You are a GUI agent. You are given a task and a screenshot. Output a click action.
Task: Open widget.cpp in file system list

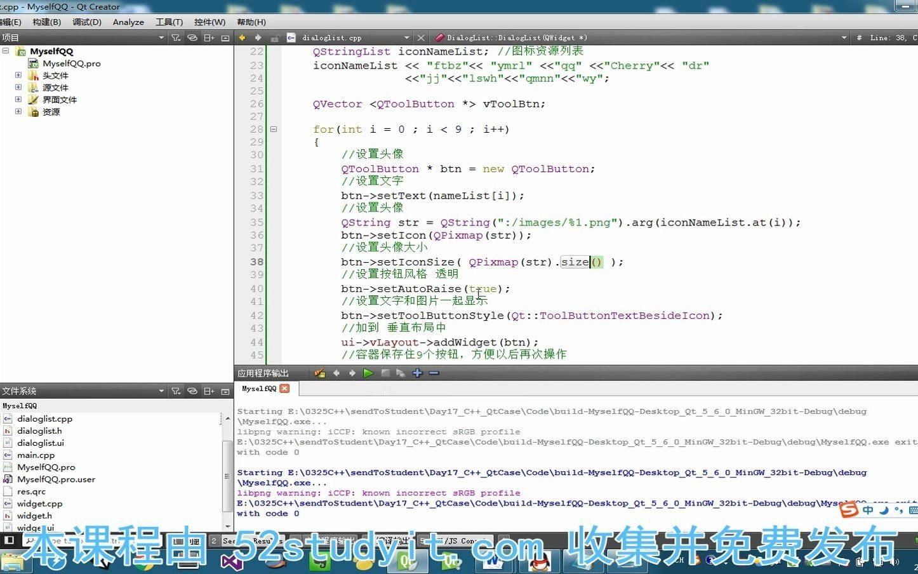coord(39,504)
